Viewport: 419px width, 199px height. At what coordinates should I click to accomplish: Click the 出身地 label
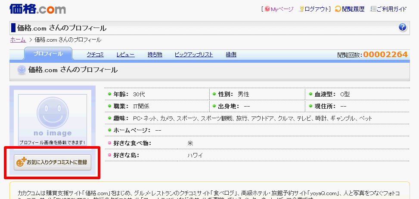coord(229,106)
